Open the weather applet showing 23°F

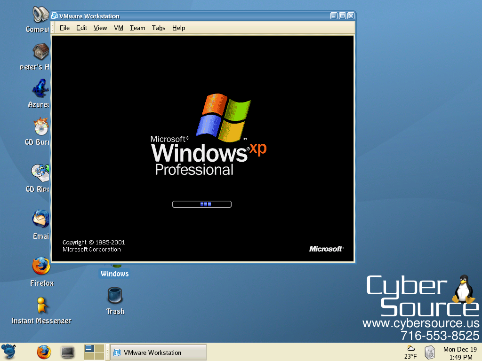pos(410,352)
